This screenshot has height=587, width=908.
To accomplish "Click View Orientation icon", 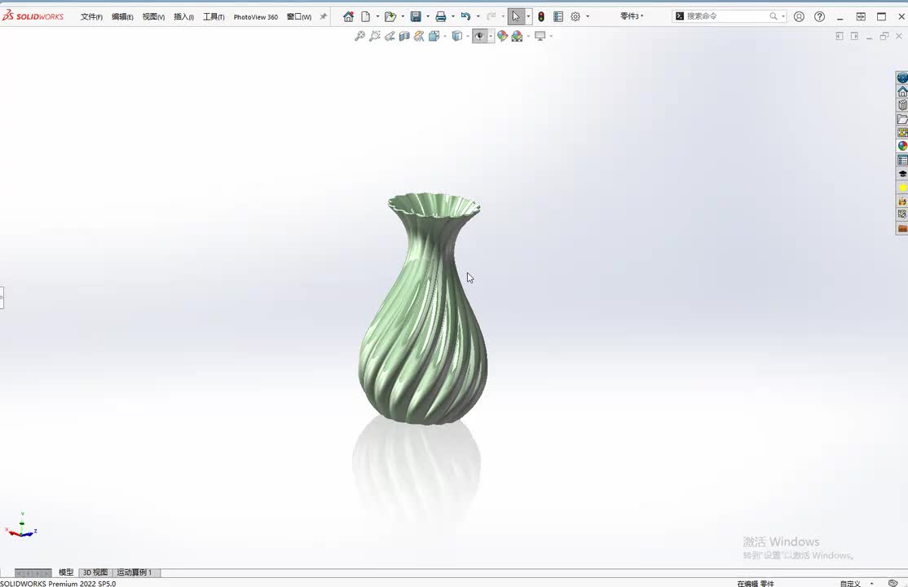I will pos(434,36).
